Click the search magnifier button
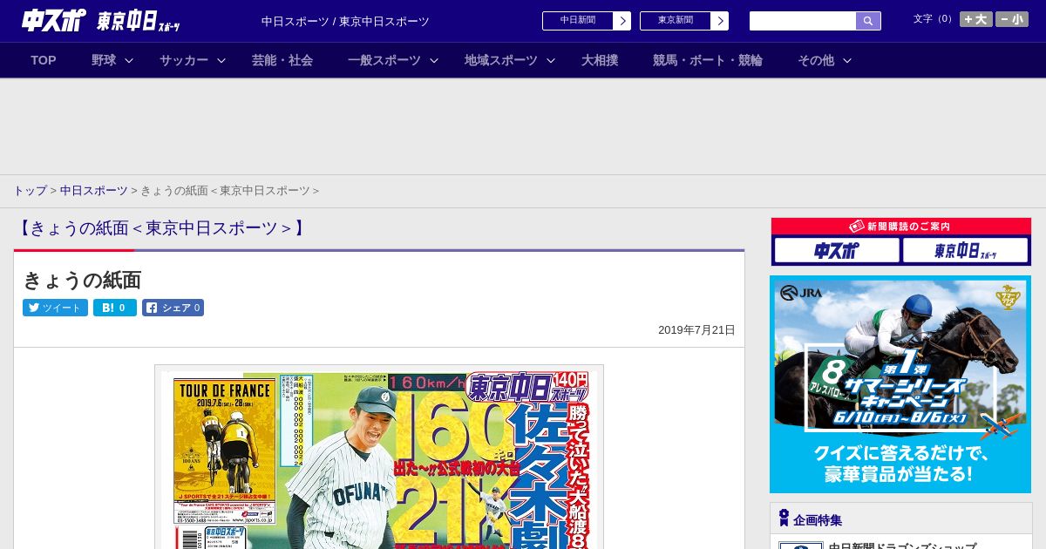The width and height of the screenshot is (1046, 549). tap(868, 21)
